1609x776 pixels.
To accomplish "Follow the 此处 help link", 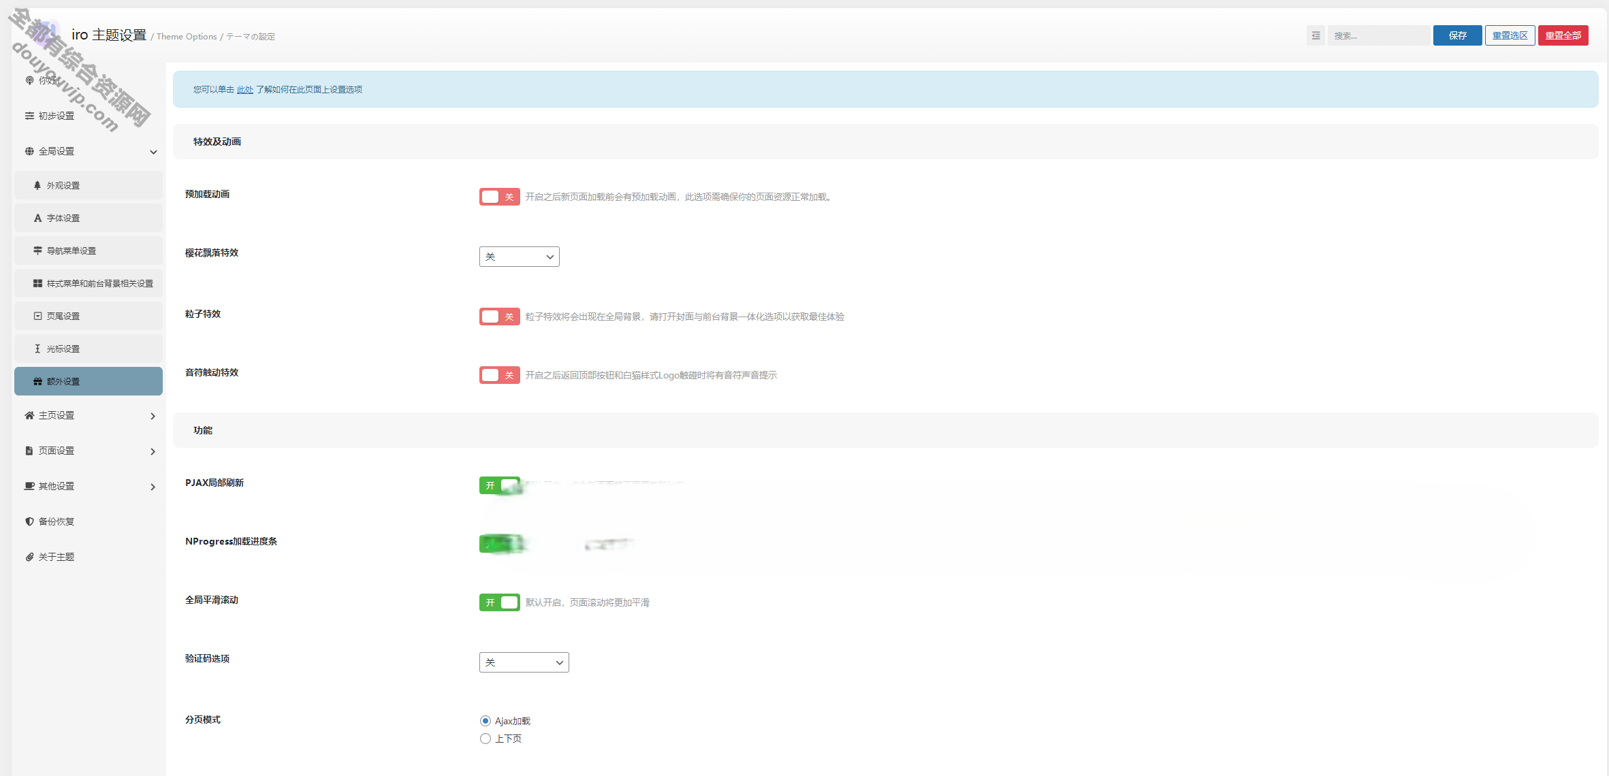I will [245, 90].
